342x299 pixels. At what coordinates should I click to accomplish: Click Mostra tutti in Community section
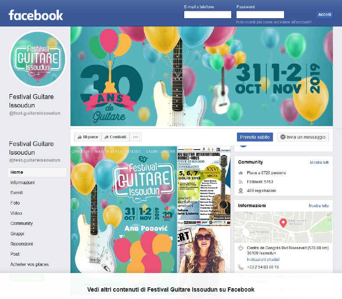[x=320, y=162]
